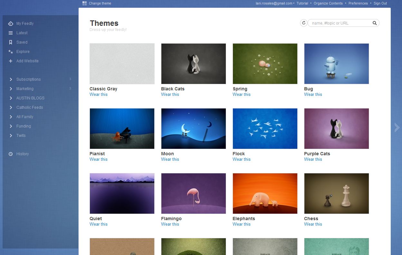The image size is (402, 255).
Task: Click 'Wear this' under Black Cats
Action: click(170, 95)
